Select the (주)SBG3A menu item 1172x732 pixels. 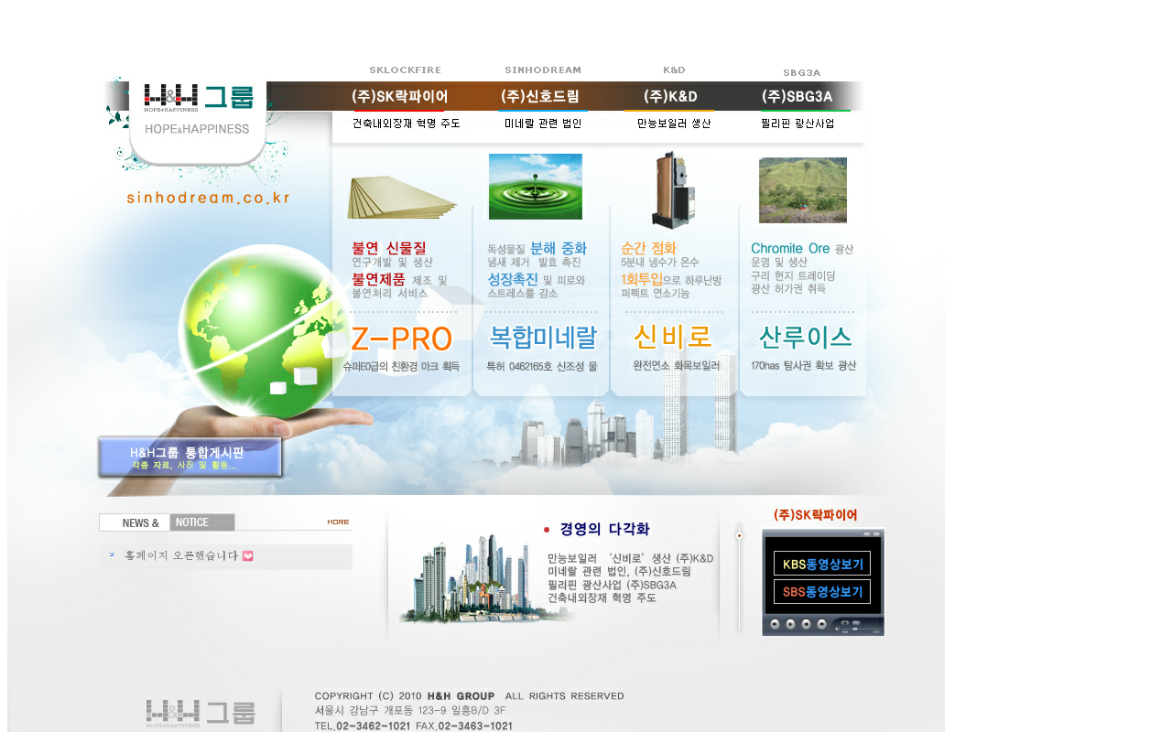tap(797, 96)
